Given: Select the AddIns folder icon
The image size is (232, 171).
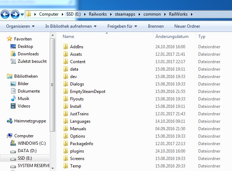Looking at the screenshot, I should (x=65, y=46).
